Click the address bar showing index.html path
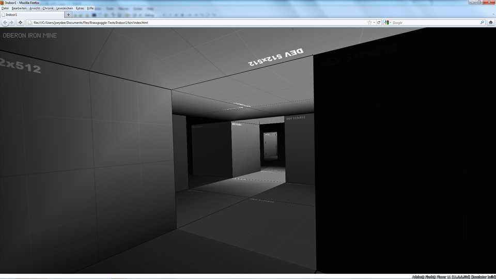Screen dimensions: 496x279 pos(196,23)
